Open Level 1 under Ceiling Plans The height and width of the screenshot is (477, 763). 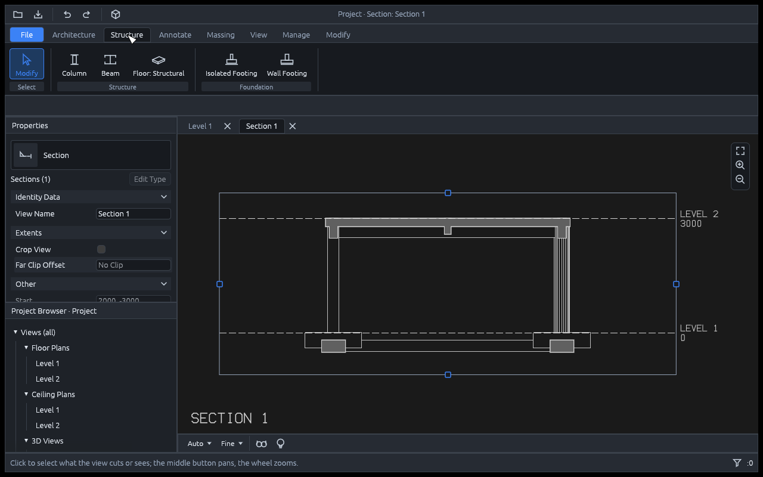[x=48, y=410]
